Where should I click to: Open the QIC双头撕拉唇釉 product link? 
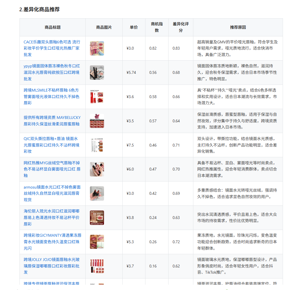[52, 145]
